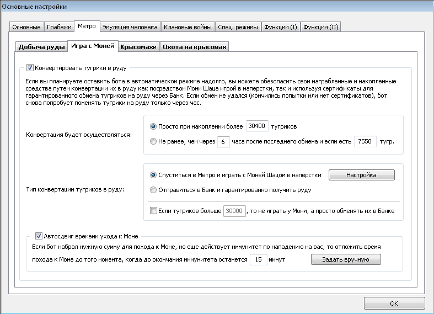Click the 30400 тугриков input field
This screenshot has height=314, width=434.
tap(257, 126)
